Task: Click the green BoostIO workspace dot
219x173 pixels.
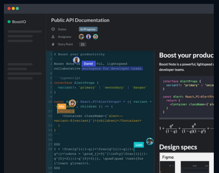Action: pyautogui.click(x=9, y=22)
